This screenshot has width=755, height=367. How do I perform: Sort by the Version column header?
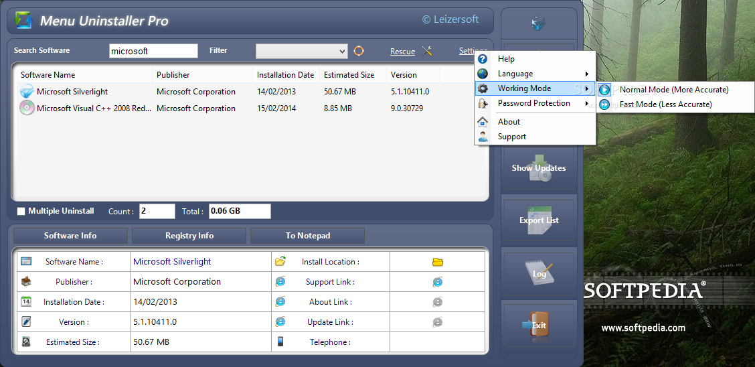[x=414, y=74]
